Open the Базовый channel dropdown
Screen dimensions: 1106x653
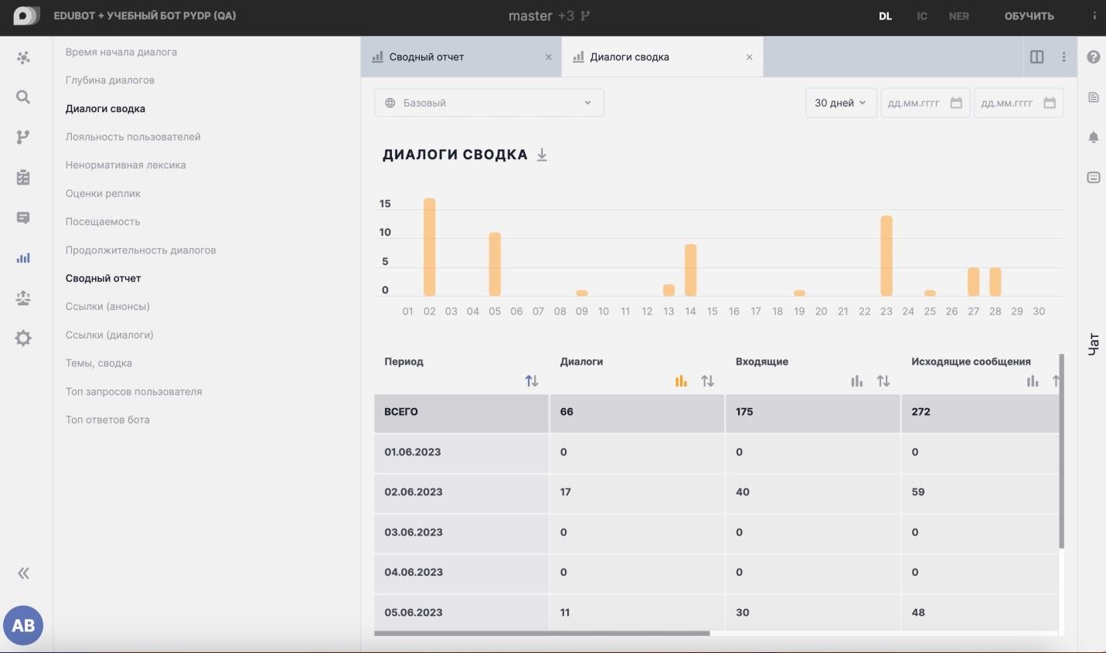(x=488, y=103)
